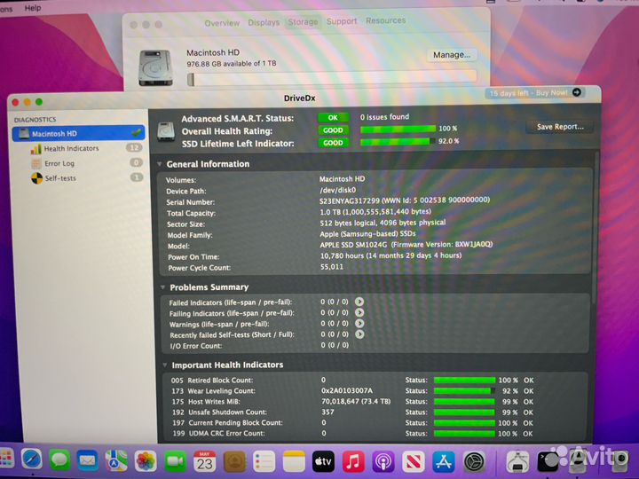Screen dimensions: 639x479
Task: Open the Self-tests crash-test icon
Action: pos(36,178)
